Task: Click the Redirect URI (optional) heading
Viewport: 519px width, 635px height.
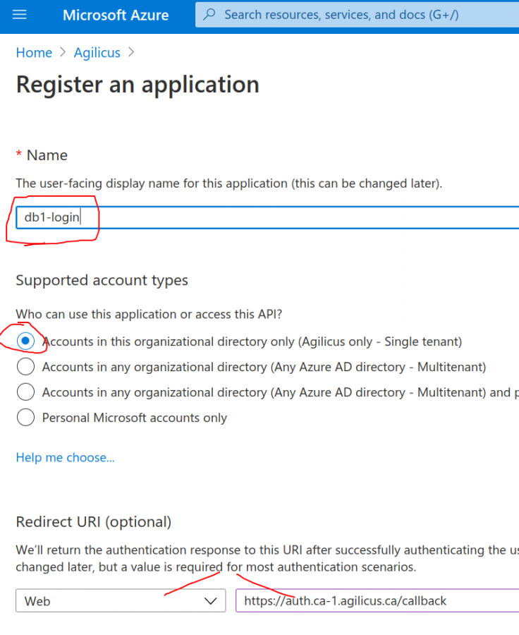Action: point(94,521)
